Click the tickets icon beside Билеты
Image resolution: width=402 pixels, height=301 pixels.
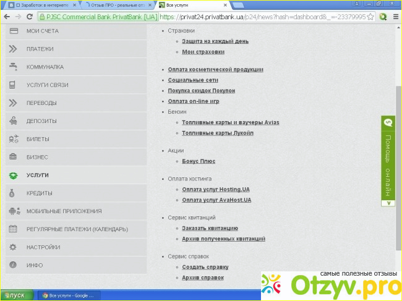pyautogui.click(x=13, y=139)
